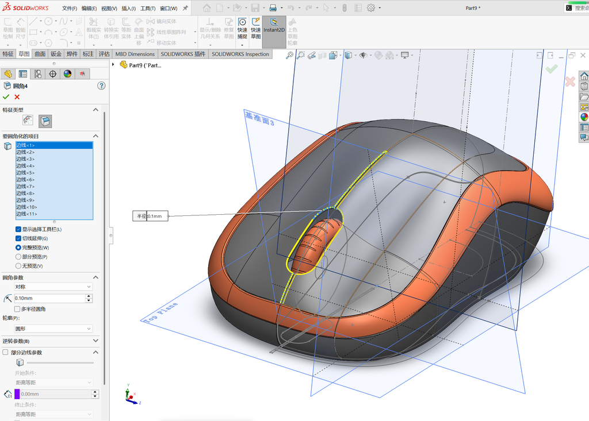
Task: Open the Options gear icon
Action: click(x=371, y=7)
